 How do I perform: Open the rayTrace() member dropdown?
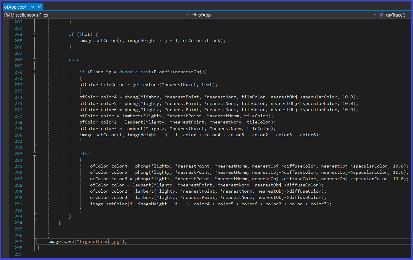pos(396,15)
